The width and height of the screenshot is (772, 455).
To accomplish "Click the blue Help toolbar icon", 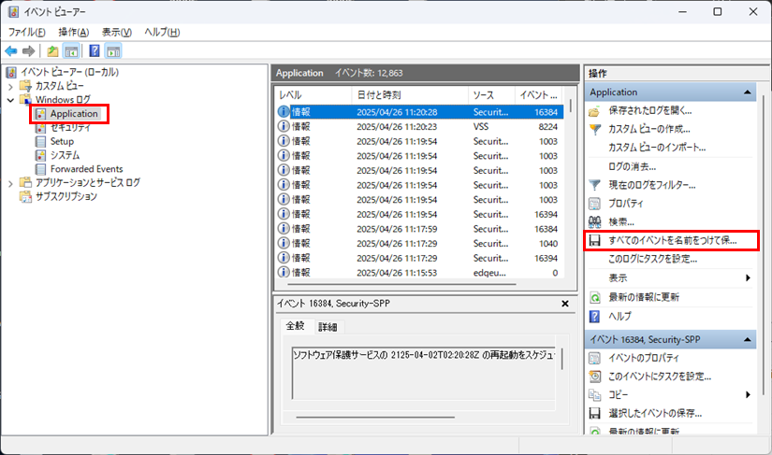I will [95, 51].
